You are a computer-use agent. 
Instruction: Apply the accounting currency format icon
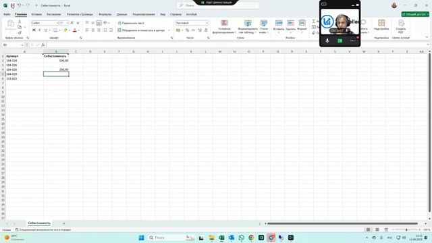point(178,30)
